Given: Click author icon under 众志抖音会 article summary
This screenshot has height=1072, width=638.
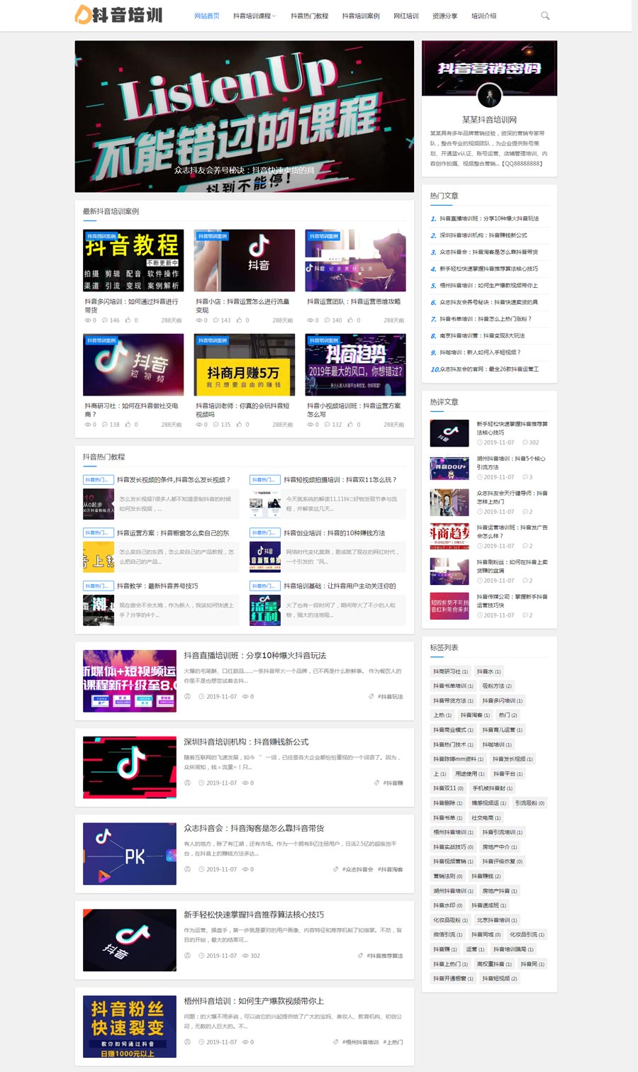Looking at the screenshot, I should pos(188,869).
